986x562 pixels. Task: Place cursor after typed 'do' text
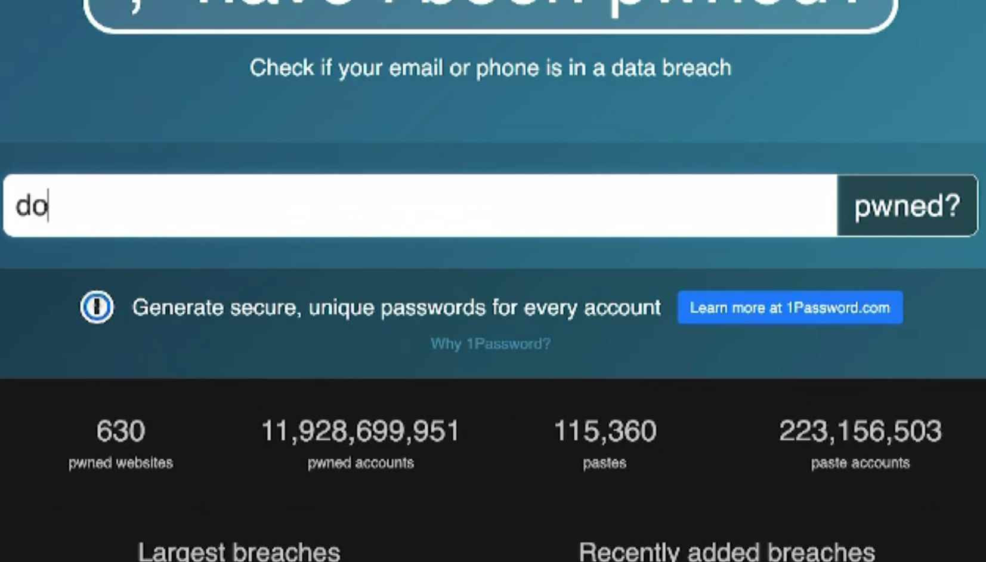[x=48, y=206]
